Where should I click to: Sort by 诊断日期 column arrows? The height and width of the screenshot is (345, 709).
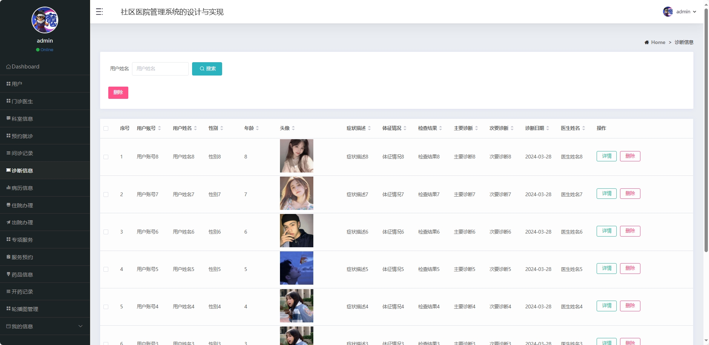(548, 128)
